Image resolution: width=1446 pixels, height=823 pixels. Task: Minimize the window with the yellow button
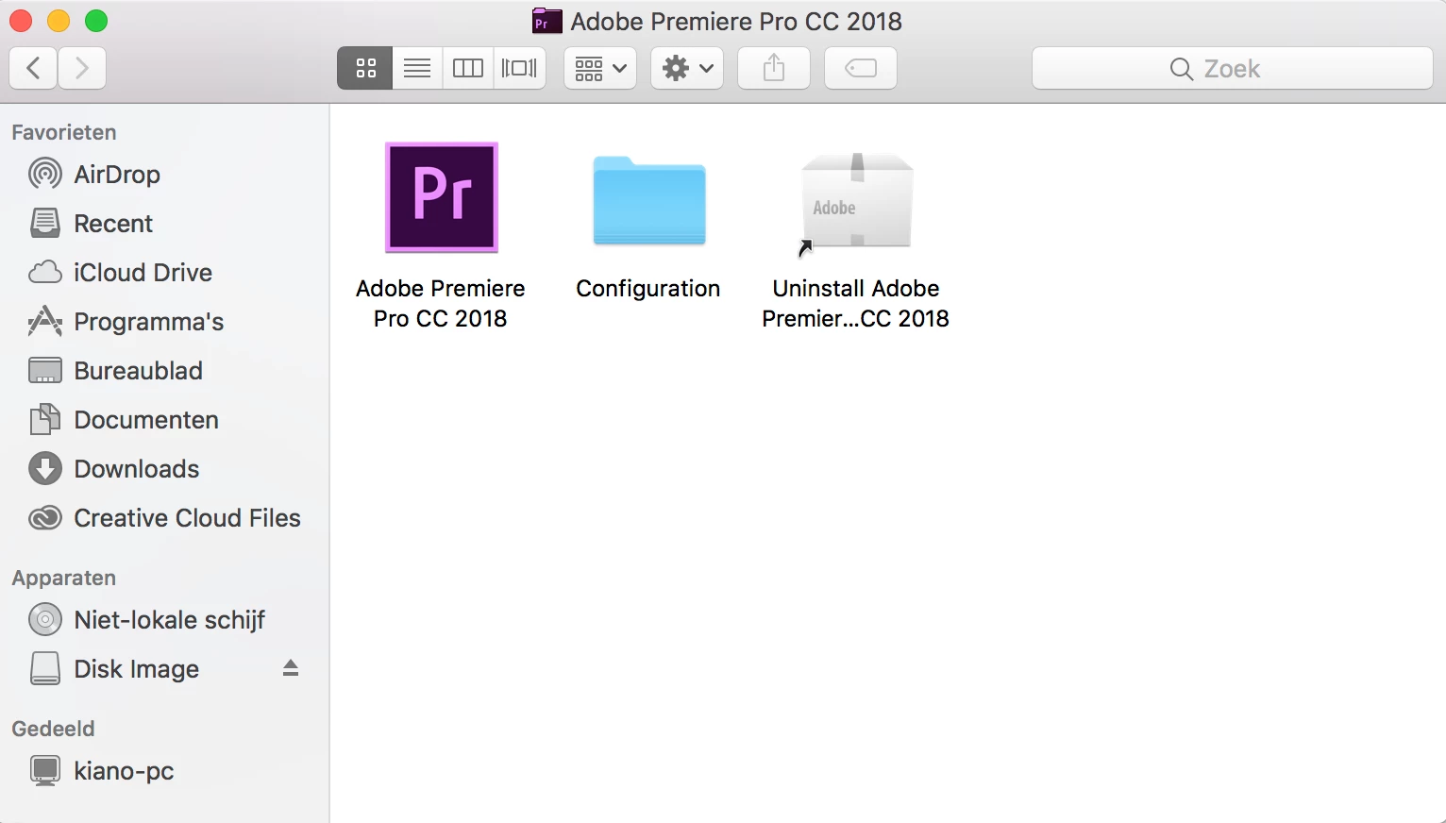(x=59, y=21)
